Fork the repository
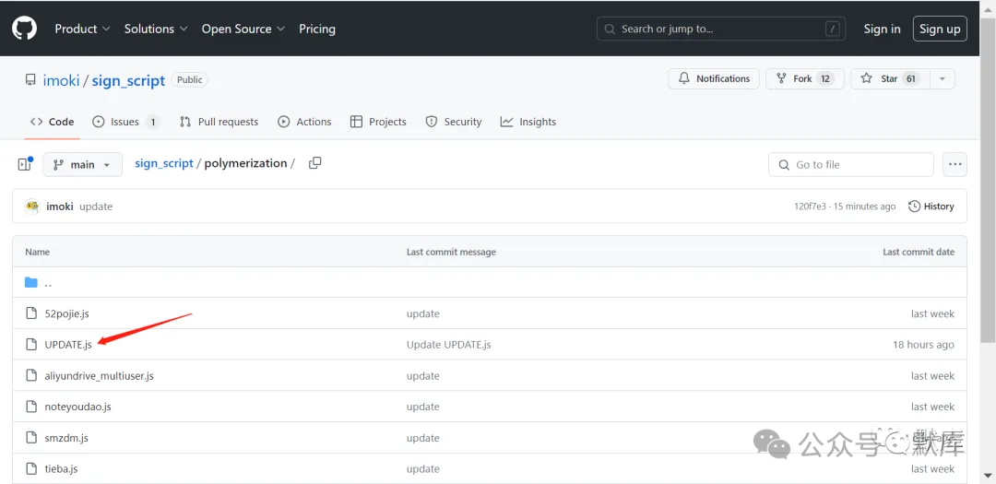The image size is (996, 484). click(x=805, y=78)
